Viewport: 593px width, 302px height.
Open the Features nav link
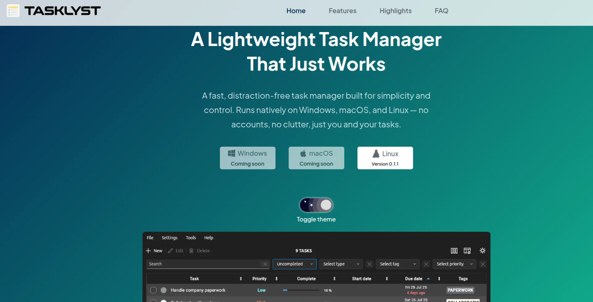342,11
